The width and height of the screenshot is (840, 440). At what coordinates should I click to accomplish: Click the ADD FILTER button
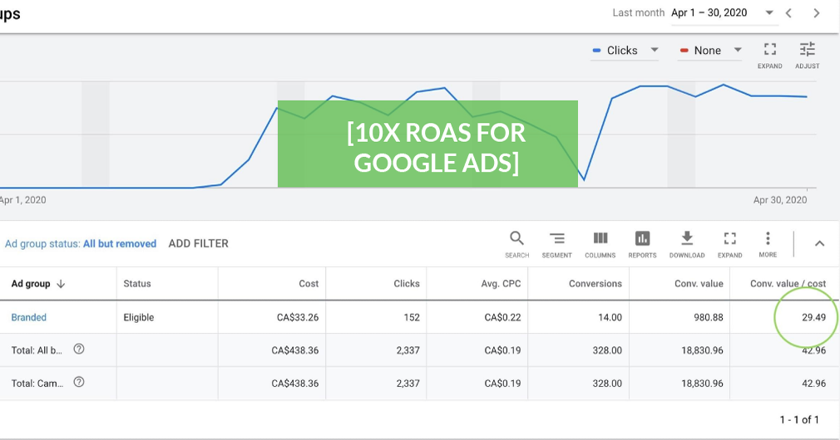click(198, 243)
